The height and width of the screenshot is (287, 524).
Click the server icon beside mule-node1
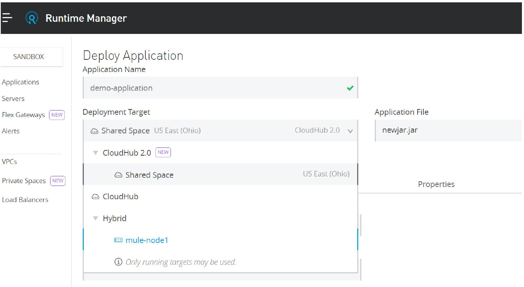118,240
